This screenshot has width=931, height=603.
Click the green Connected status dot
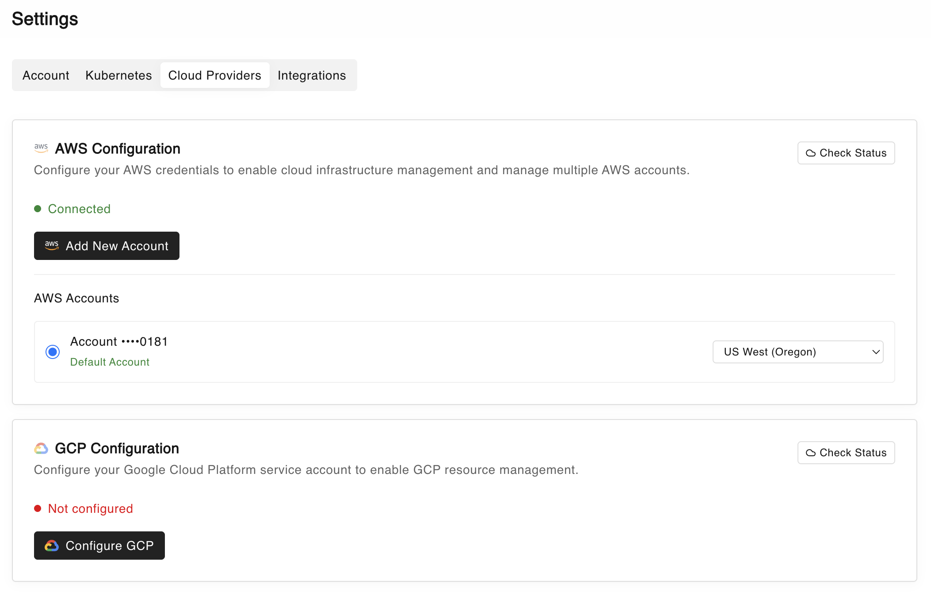tap(38, 209)
